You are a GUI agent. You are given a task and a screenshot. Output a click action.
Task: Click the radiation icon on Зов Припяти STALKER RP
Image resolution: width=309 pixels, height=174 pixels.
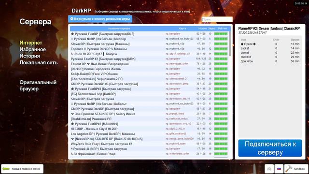(72, 114)
